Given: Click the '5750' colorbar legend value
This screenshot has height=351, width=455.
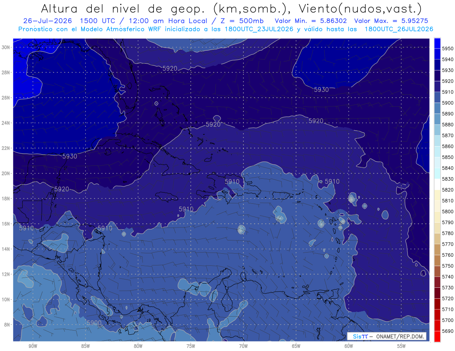Looking at the screenshot, I should tap(447, 266).
